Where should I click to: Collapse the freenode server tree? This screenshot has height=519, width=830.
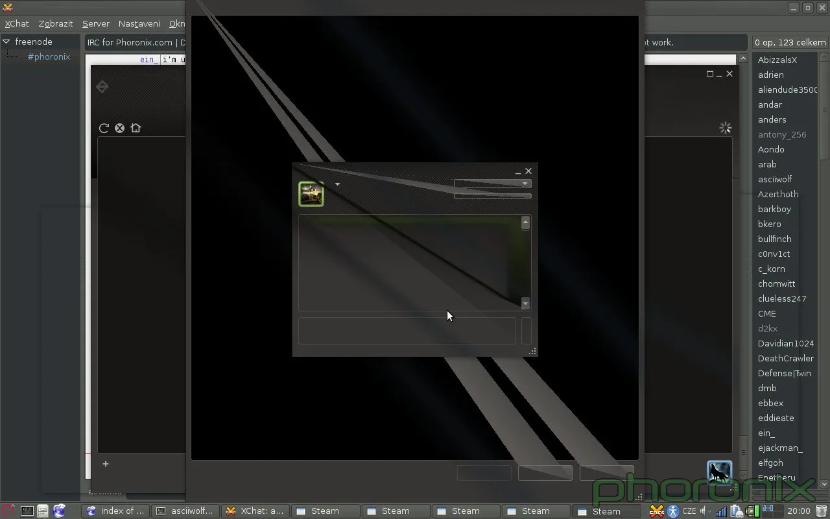[6, 42]
